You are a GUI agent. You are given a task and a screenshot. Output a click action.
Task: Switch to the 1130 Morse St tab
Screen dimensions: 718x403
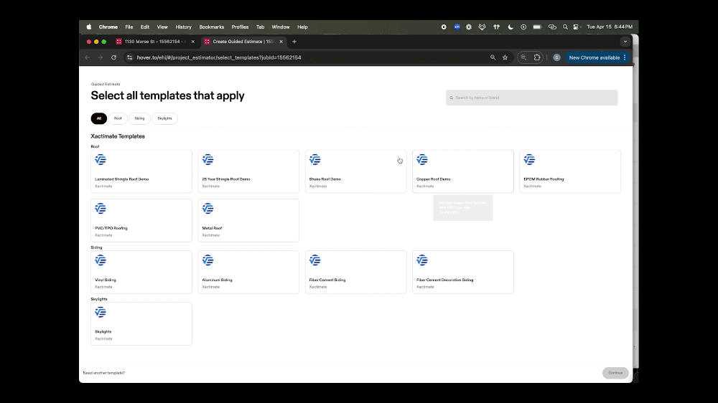tap(155, 42)
